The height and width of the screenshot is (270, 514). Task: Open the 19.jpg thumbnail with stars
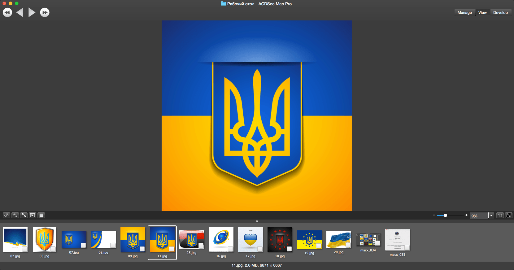point(309,240)
